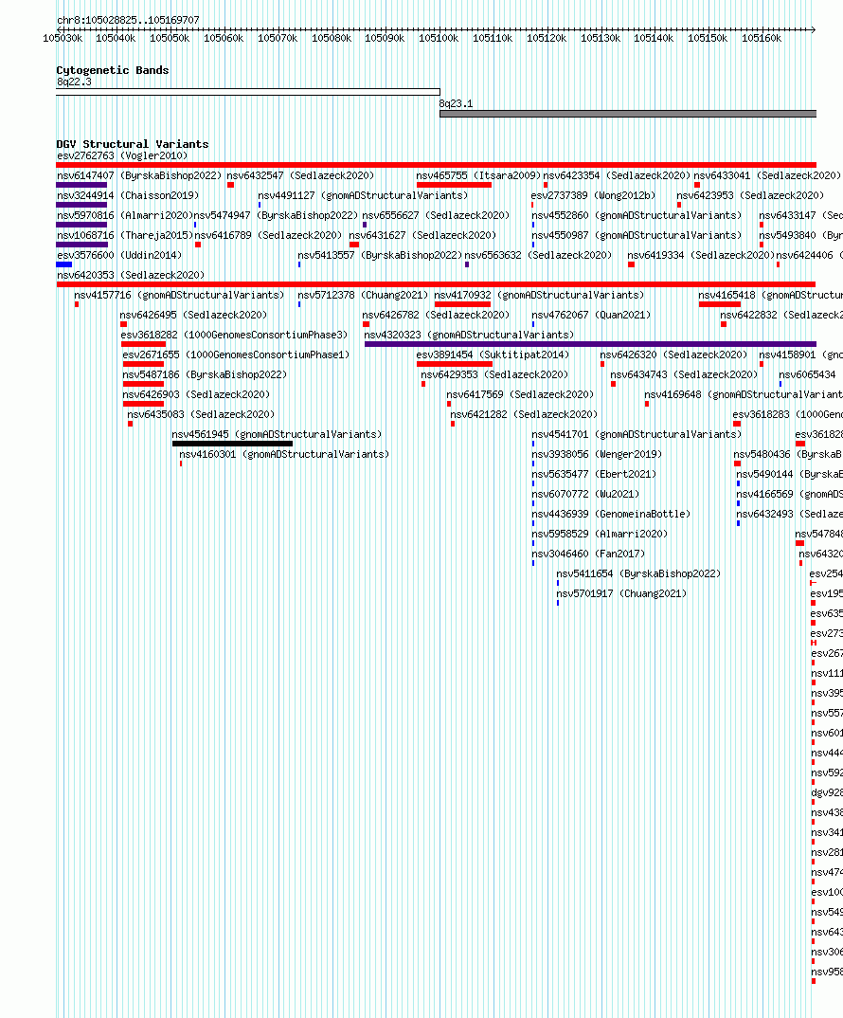Open esv3618282 1000GenomesConsortiumPhase3 variant
Viewport: 843px width, 1018px height.
coord(234,335)
